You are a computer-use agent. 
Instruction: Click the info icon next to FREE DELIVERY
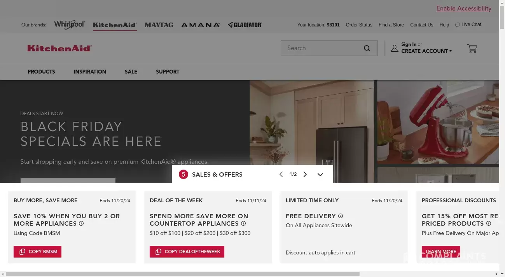point(341,216)
